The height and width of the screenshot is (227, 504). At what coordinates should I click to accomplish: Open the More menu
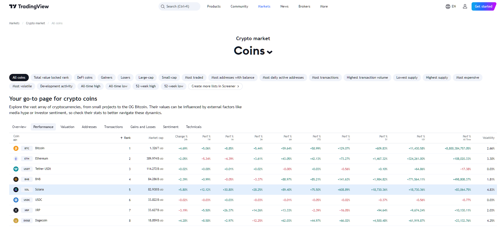(324, 6)
